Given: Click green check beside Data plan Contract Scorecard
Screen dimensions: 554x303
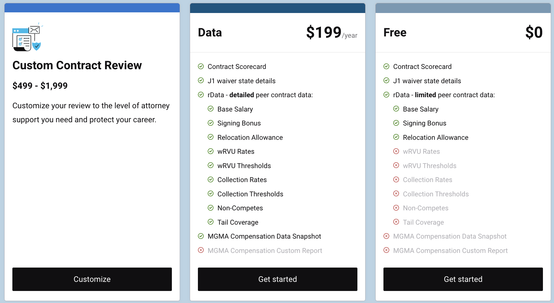Looking at the screenshot, I should tap(201, 66).
